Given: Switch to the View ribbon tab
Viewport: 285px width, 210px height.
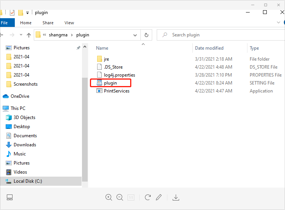Looking at the screenshot, I should coord(69,23).
